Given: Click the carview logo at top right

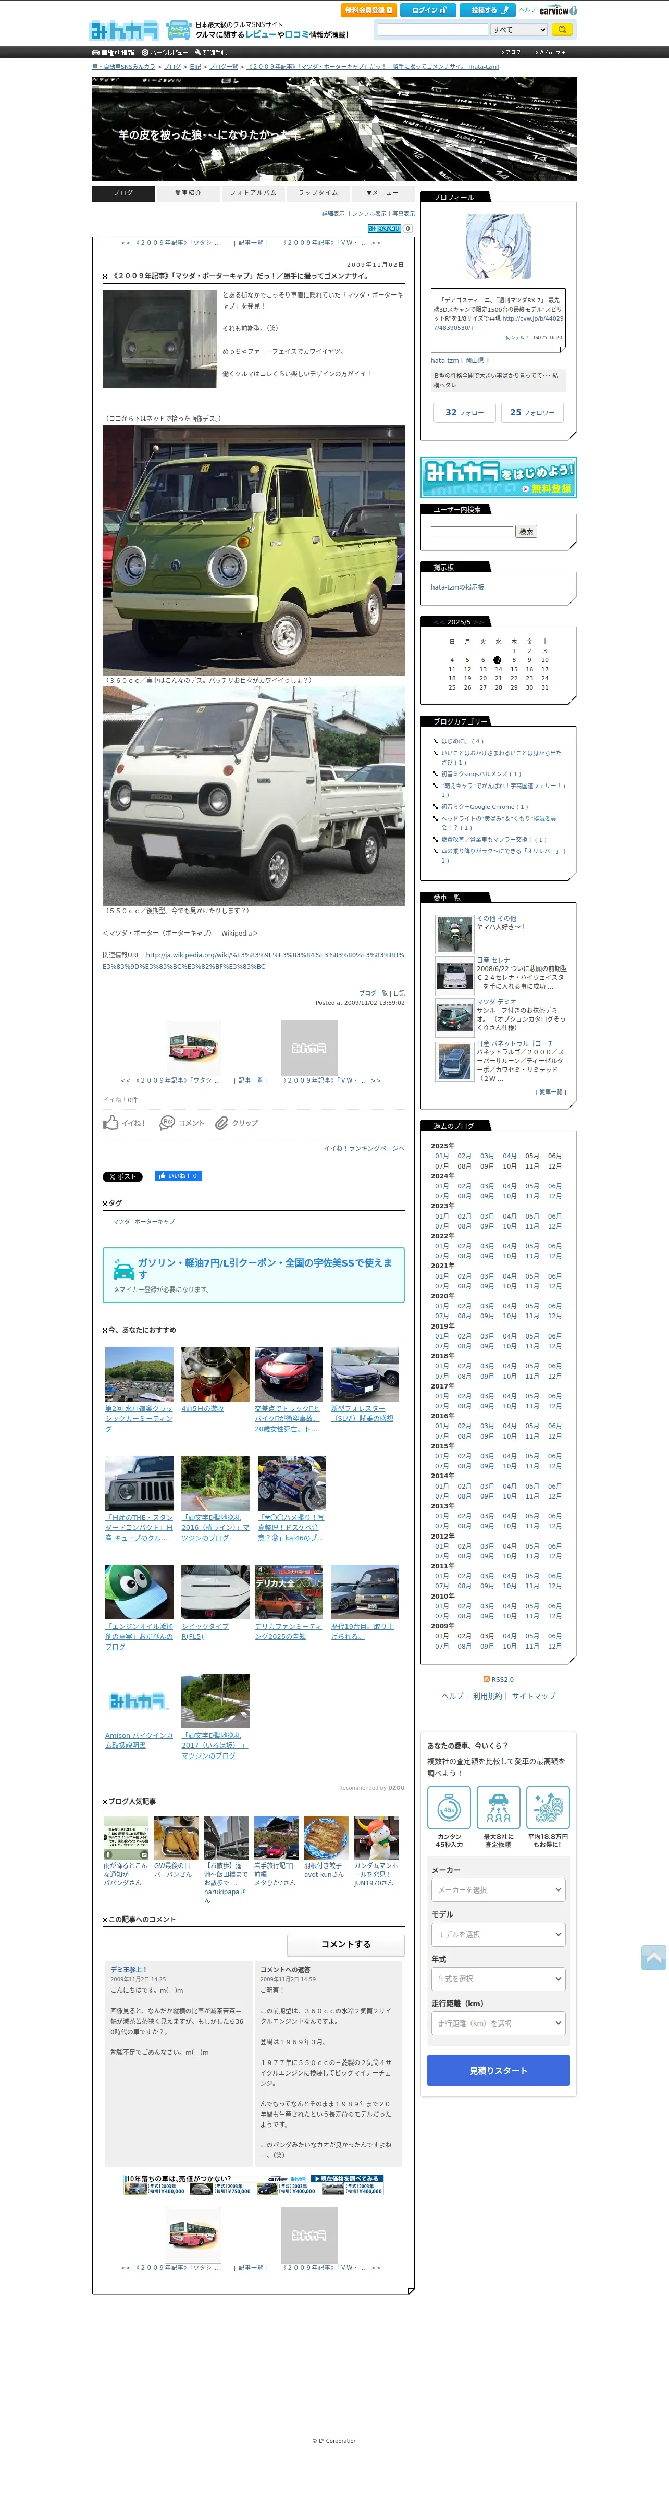Looking at the screenshot, I should tap(558, 11).
